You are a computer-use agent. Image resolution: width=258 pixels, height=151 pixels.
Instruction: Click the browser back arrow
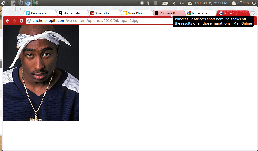(7, 21)
